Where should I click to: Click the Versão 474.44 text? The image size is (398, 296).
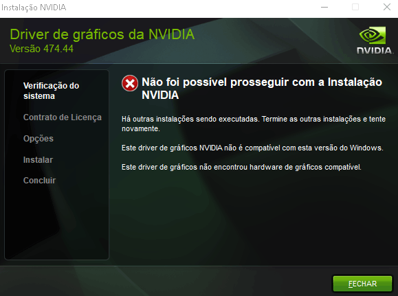coord(41,49)
